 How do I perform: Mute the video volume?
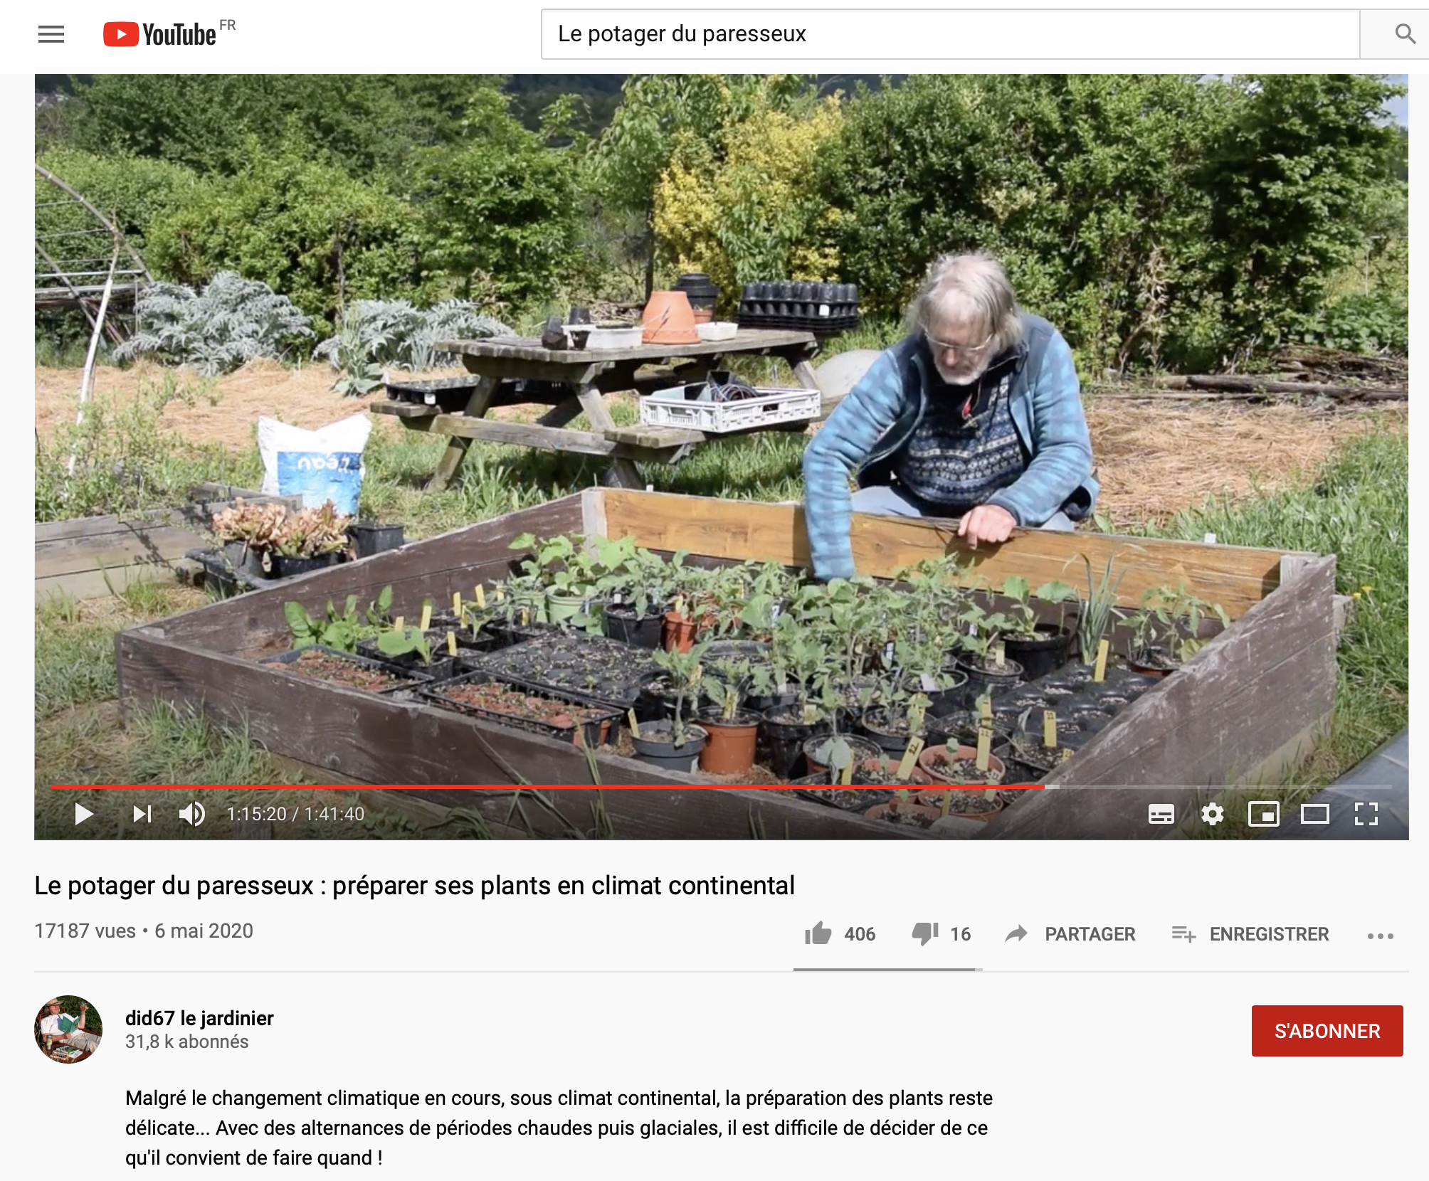(191, 814)
